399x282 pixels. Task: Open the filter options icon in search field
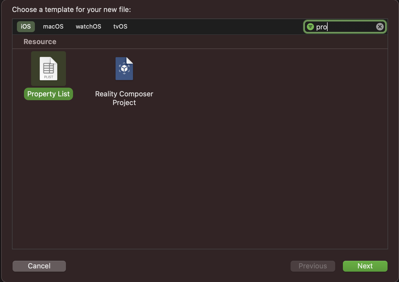click(x=310, y=27)
